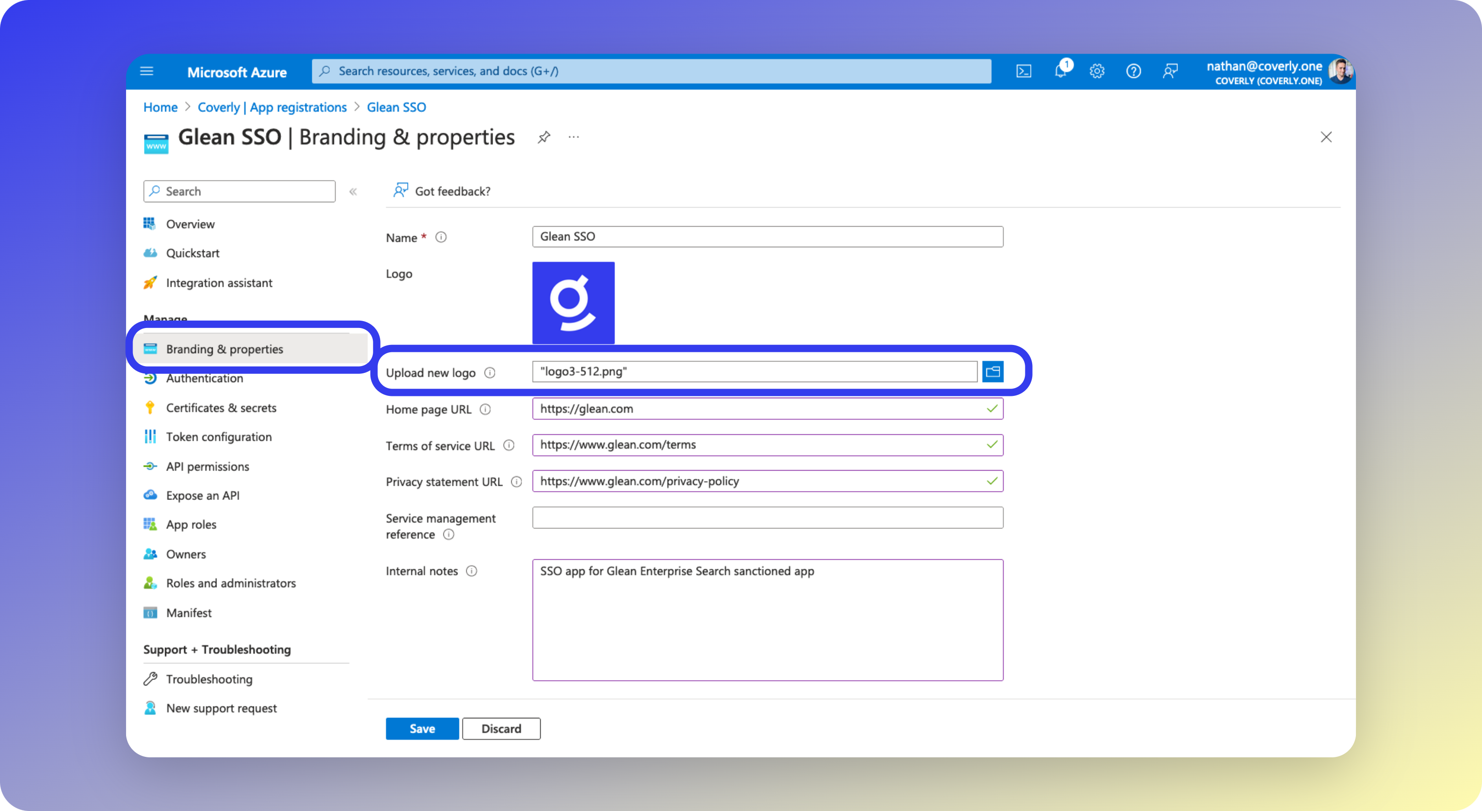Image resolution: width=1482 pixels, height=811 pixels.
Task: Click the Discard button
Action: pos(501,729)
